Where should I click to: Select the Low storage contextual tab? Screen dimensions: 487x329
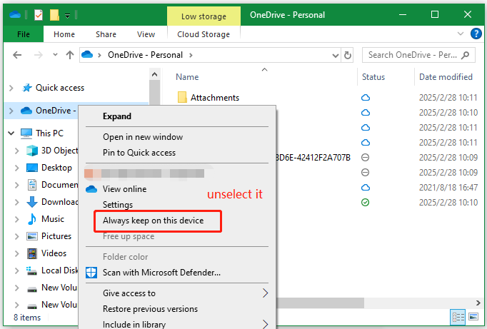204,16
